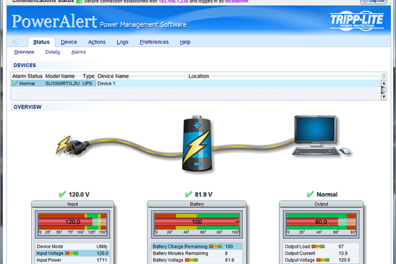The image size is (396, 264).
Task: Click the Type column header
Action: click(x=89, y=76)
